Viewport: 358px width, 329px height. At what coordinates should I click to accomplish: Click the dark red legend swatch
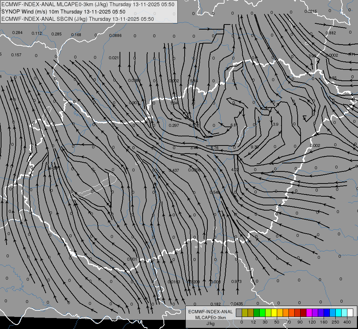pyautogui.click(x=304, y=313)
